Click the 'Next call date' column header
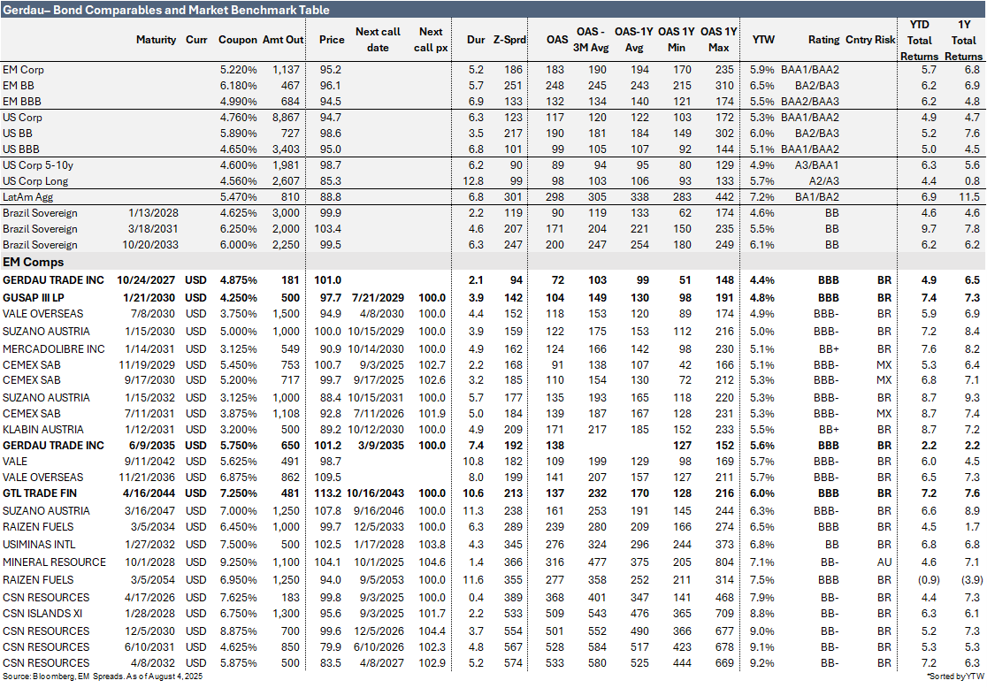The width and height of the screenshot is (987, 688). click(378, 40)
